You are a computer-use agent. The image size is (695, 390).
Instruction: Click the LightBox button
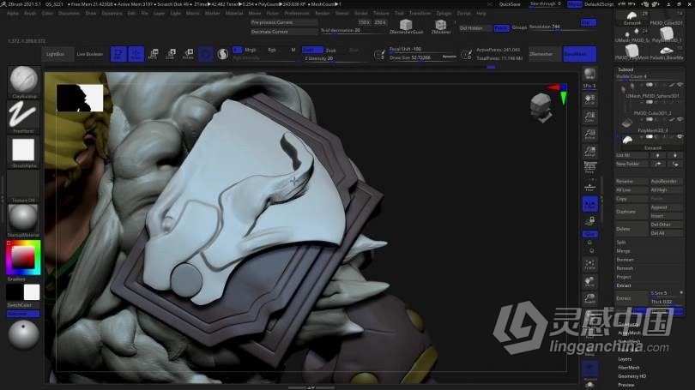click(56, 54)
